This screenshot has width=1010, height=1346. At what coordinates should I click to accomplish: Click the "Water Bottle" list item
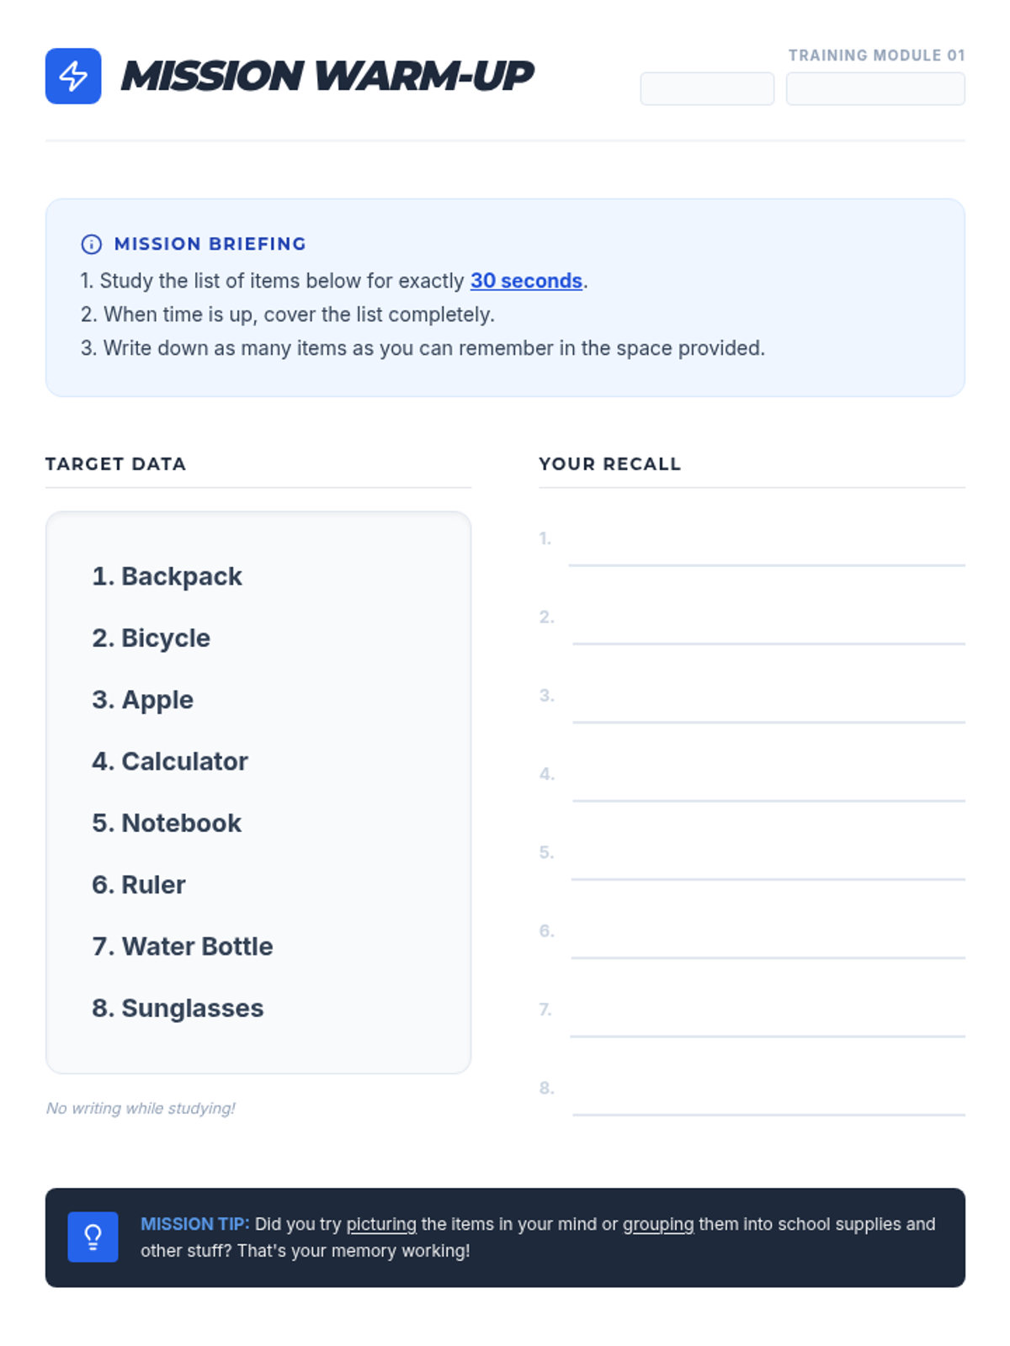pos(183,946)
